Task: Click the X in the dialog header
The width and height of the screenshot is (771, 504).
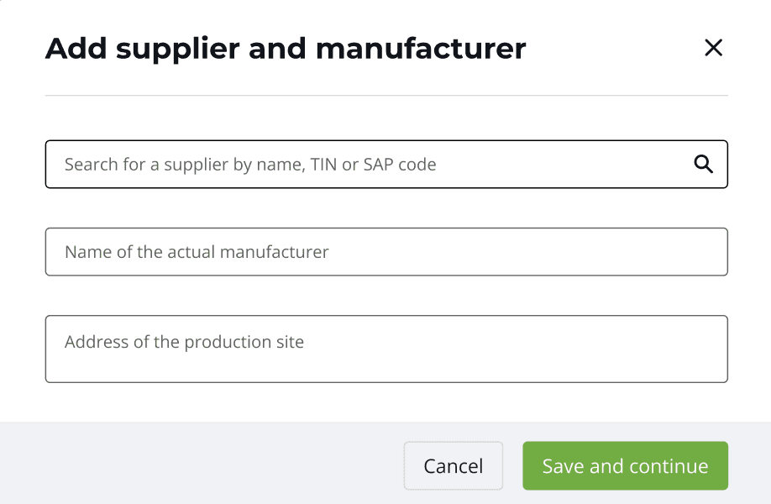Action: [x=713, y=48]
